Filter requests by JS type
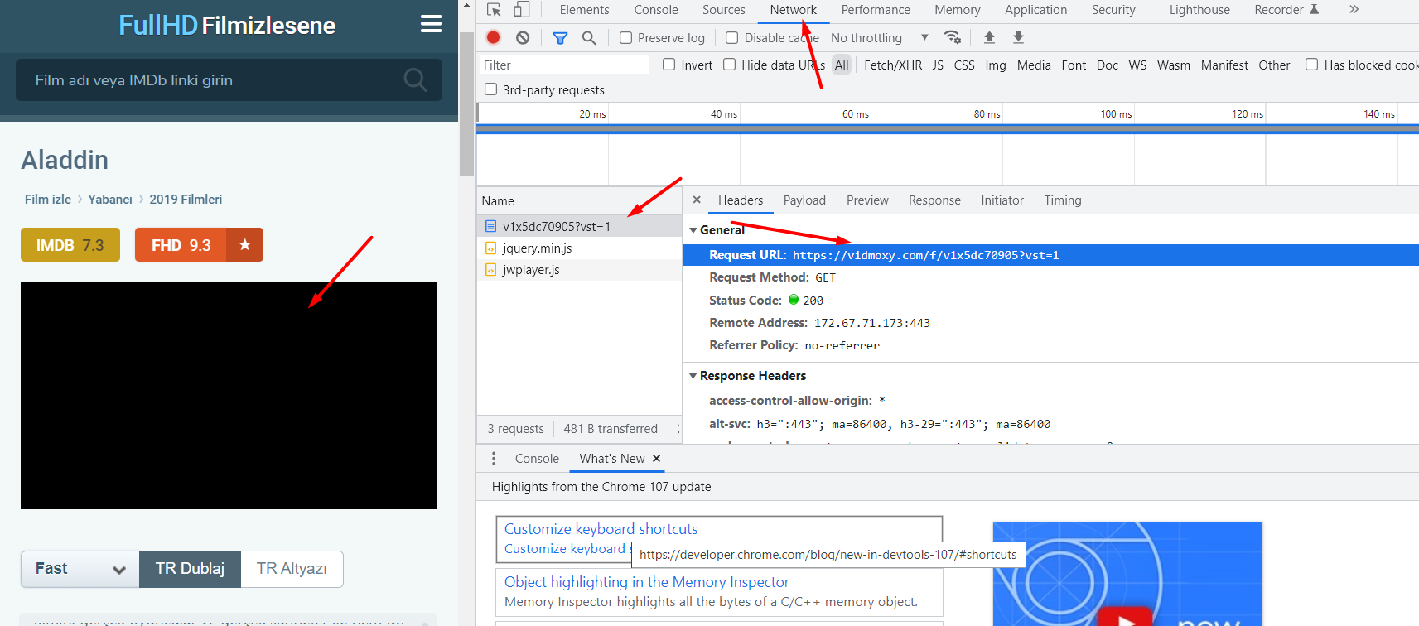 tap(938, 65)
